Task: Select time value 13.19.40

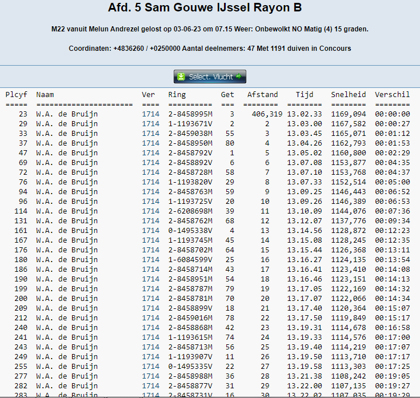Action: pos(305,347)
